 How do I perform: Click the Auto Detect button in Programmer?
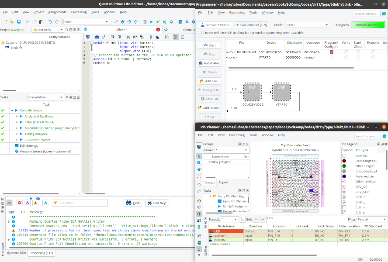click(x=209, y=63)
